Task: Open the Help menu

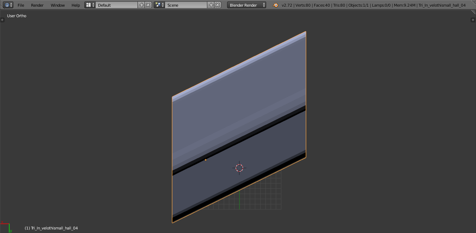Action: (x=76, y=5)
